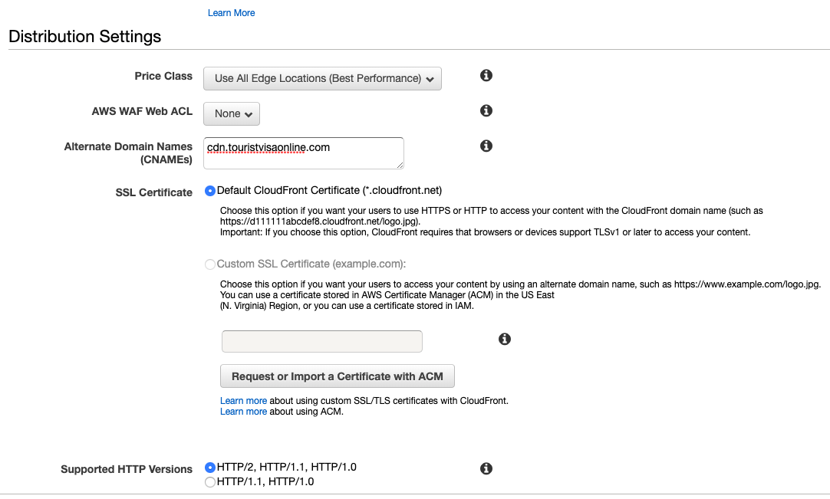The height and width of the screenshot is (499, 830).
Task: Click the custom certificate name input field
Action: click(321, 341)
